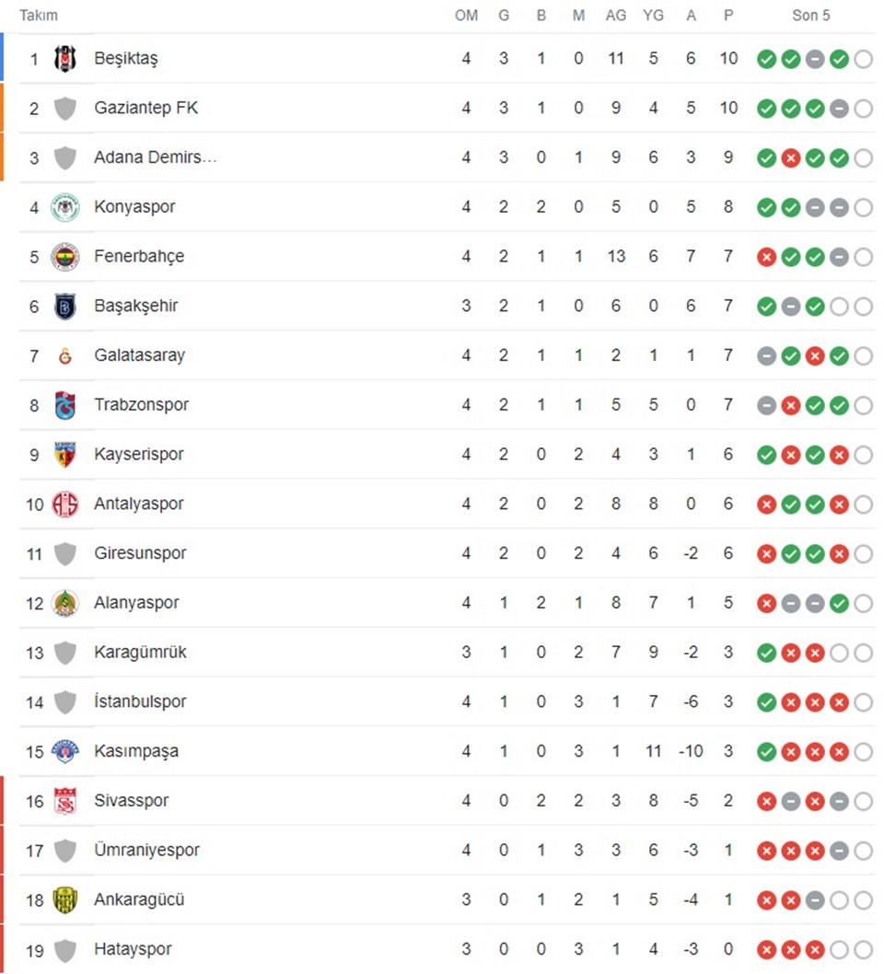Image resolution: width=884 pixels, height=974 pixels.
Task: Click the Antalyaspor logo icon
Action: (64, 504)
